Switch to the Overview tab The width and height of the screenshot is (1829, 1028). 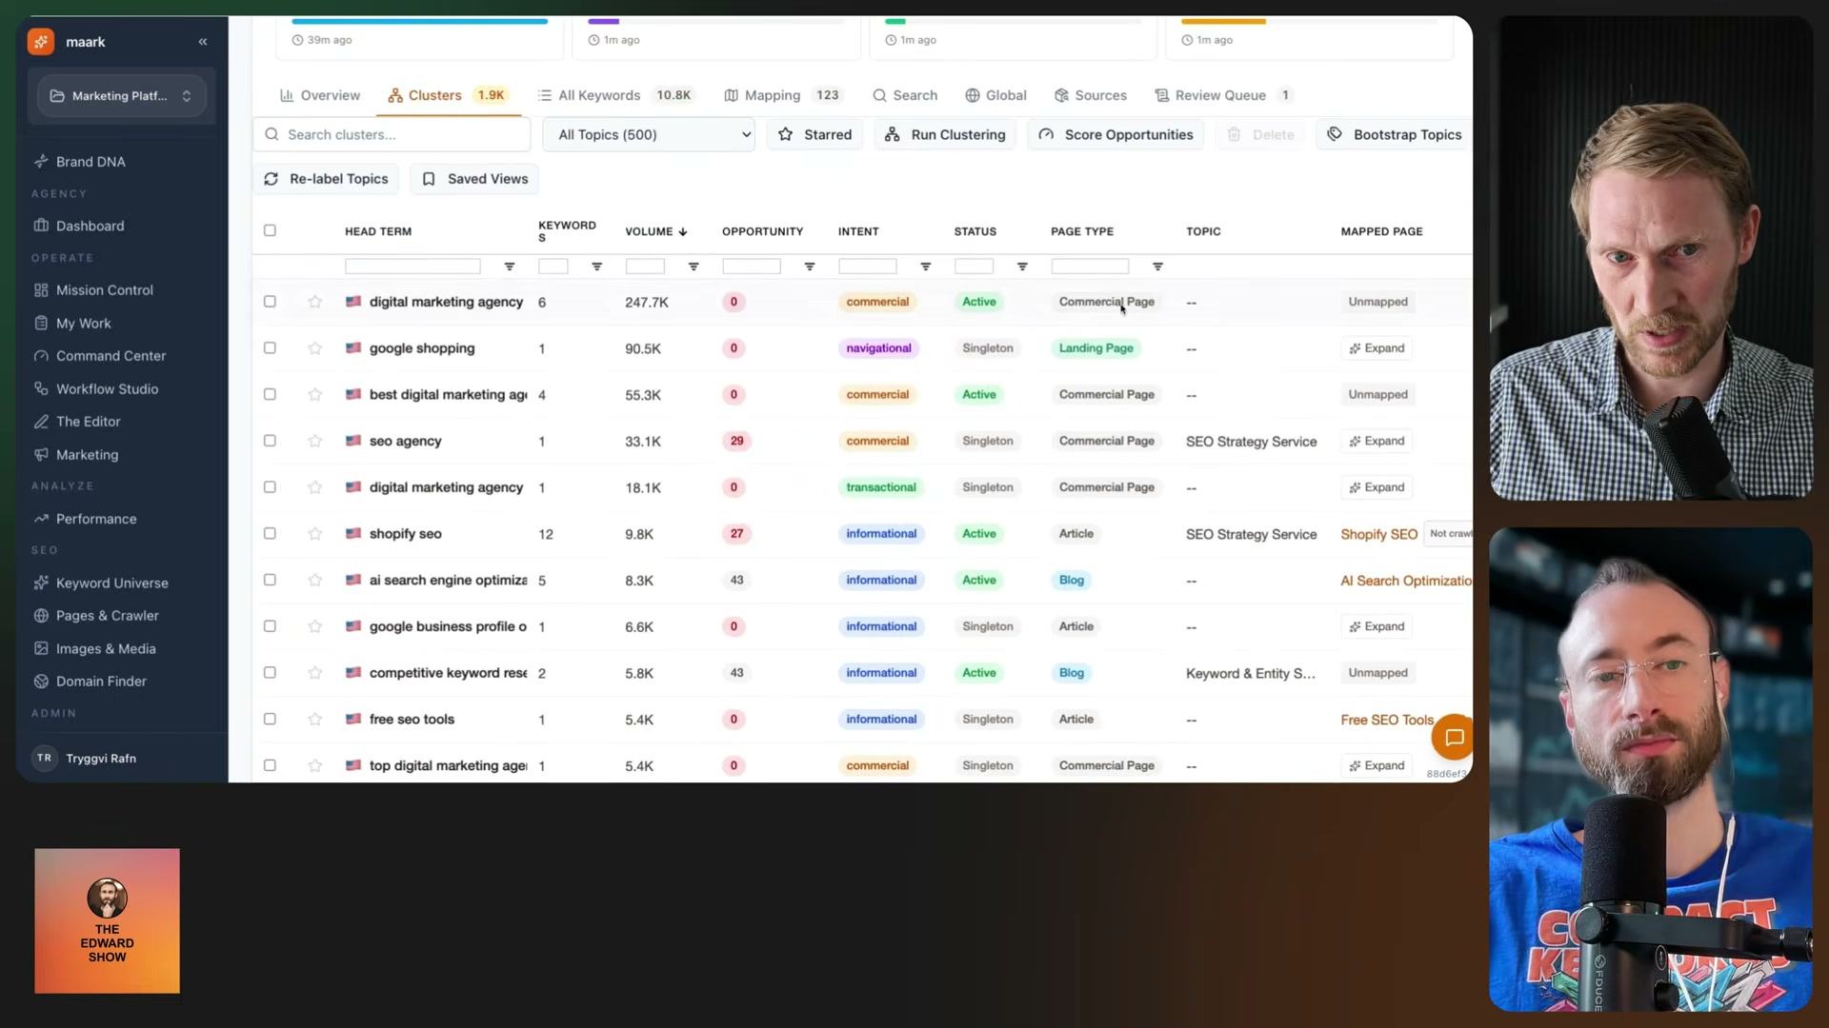coord(320,95)
